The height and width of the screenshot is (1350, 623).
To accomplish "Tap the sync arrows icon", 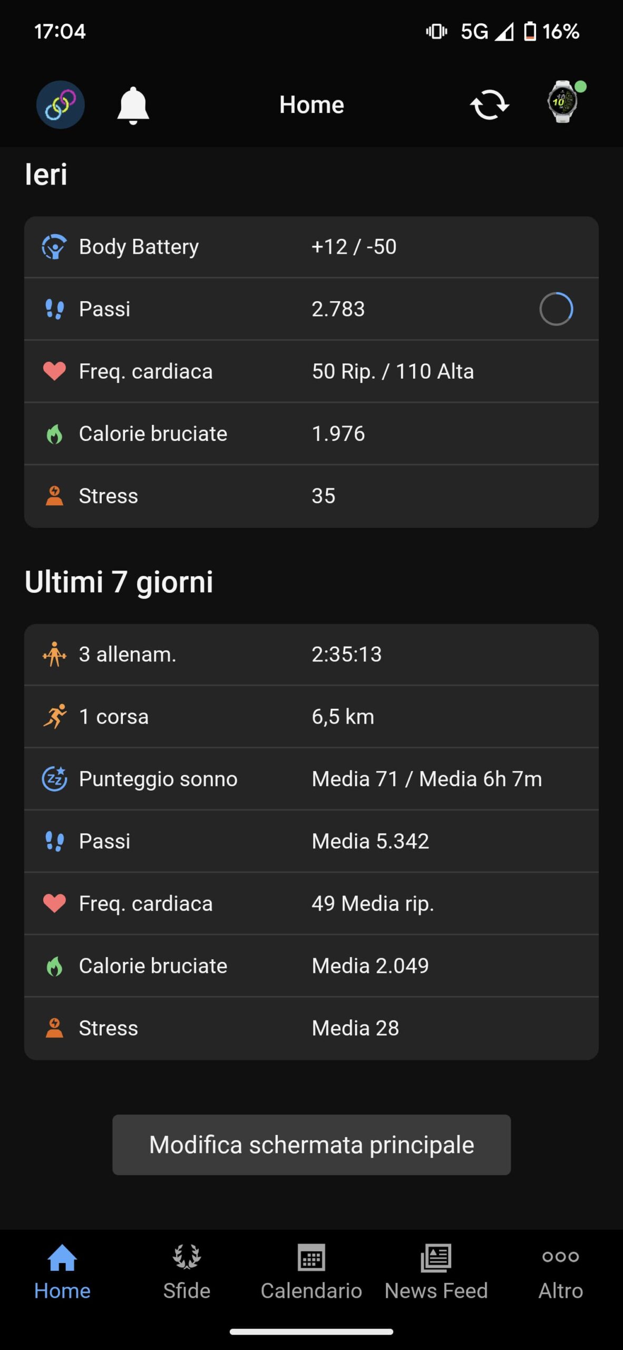I will (489, 105).
